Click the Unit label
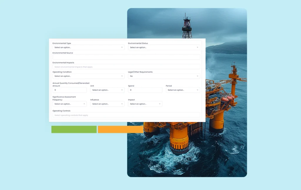301x190 pixels. coord(92,86)
